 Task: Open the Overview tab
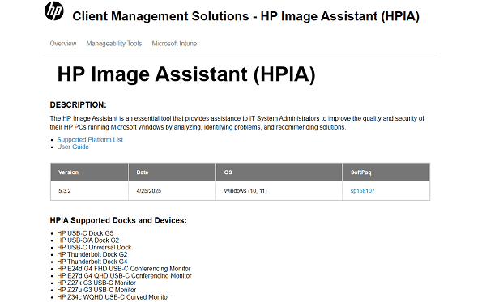point(63,44)
